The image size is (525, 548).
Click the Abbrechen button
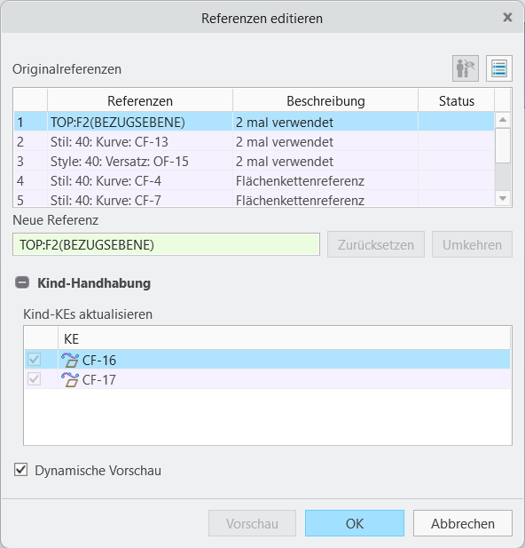click(463, 523)
